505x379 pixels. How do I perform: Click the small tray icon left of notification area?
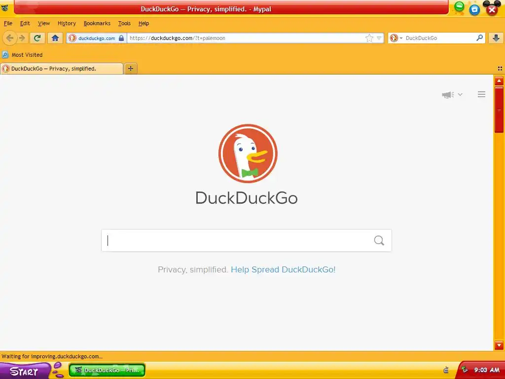(446, 370)
